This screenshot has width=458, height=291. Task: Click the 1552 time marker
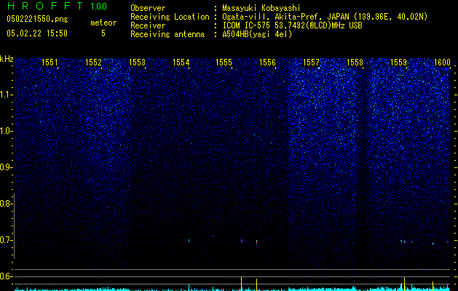coord(93,63)
